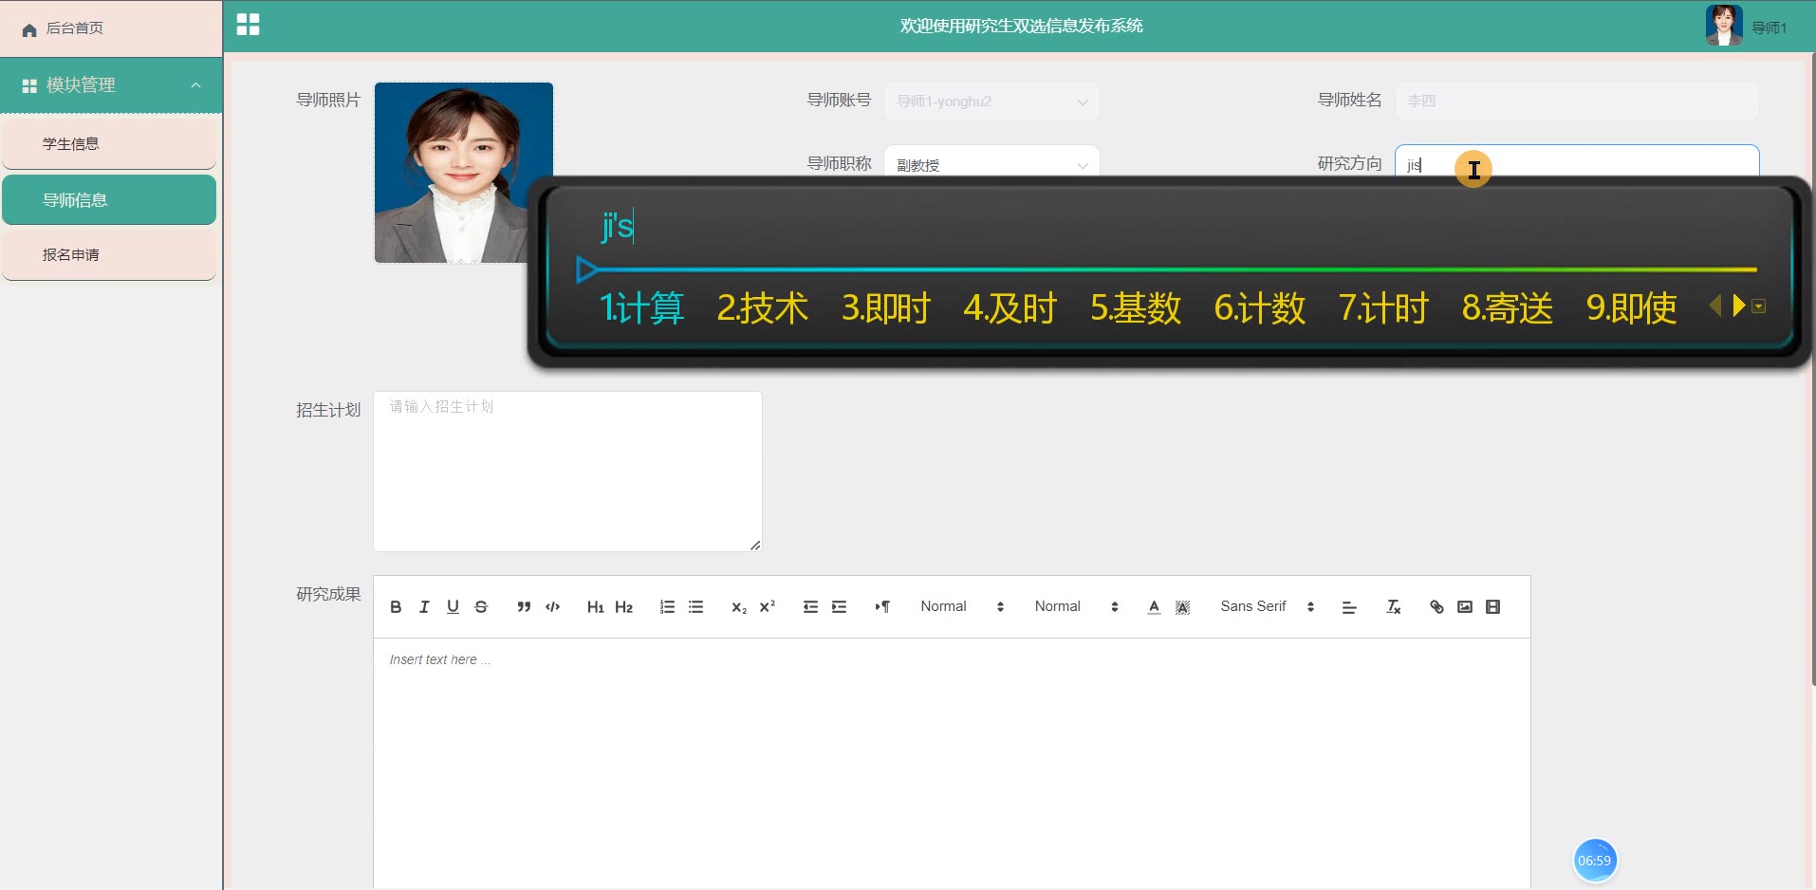Viewport: 1816px width, 890px height.
Task: Toggle underline formatting in editor toolbar
Action: [453, 607]
